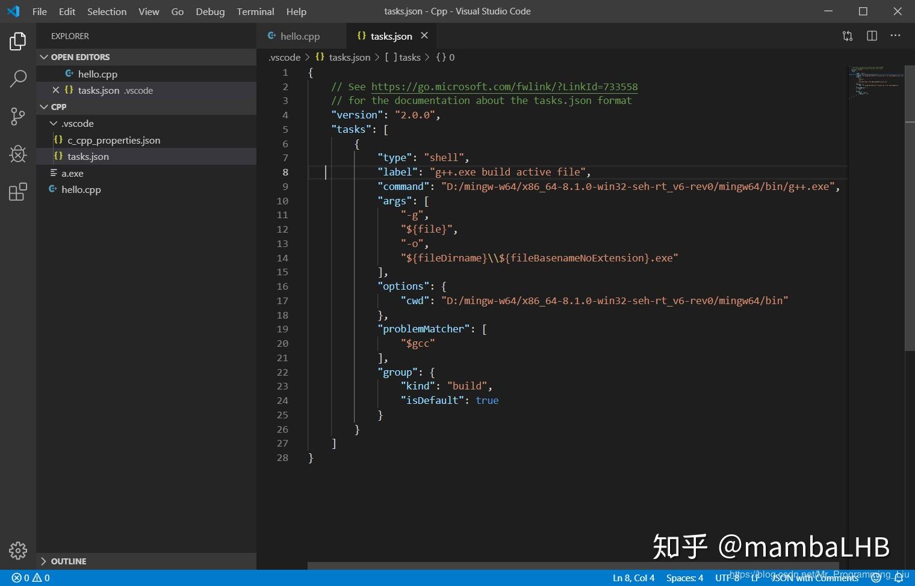Click the errors and warnings status indicator
This screenshot has height=586, width=915.
(x=29, y=578)
